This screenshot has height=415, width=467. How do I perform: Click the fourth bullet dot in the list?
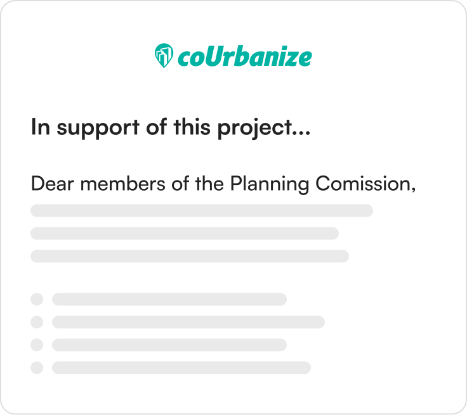[37, 367]
